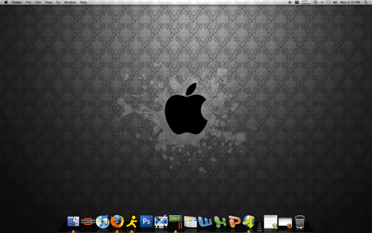Click the temperature and rpm monitor readout
This screenshot has height=233, width=372.
[x=306, y=2]
